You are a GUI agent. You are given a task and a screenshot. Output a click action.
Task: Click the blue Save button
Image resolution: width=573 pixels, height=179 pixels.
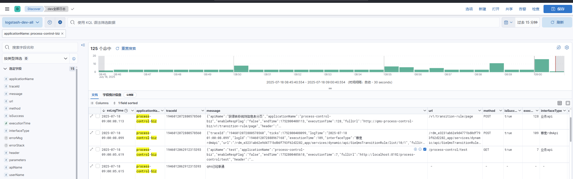click(558, 9)
